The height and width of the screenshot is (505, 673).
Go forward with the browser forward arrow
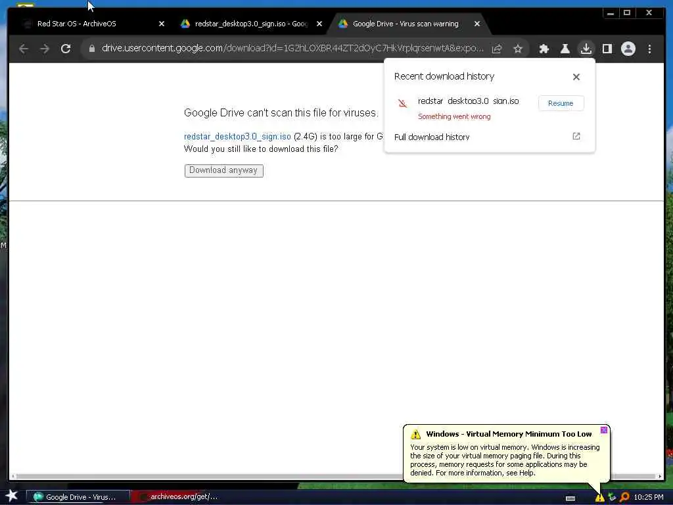45,49
